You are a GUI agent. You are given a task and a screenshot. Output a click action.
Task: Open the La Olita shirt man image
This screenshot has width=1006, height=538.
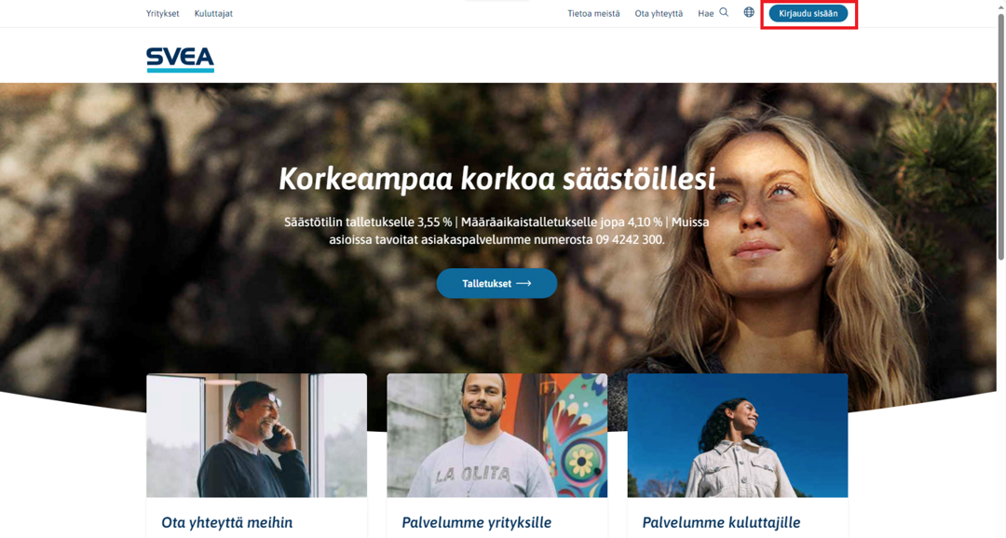497,436
